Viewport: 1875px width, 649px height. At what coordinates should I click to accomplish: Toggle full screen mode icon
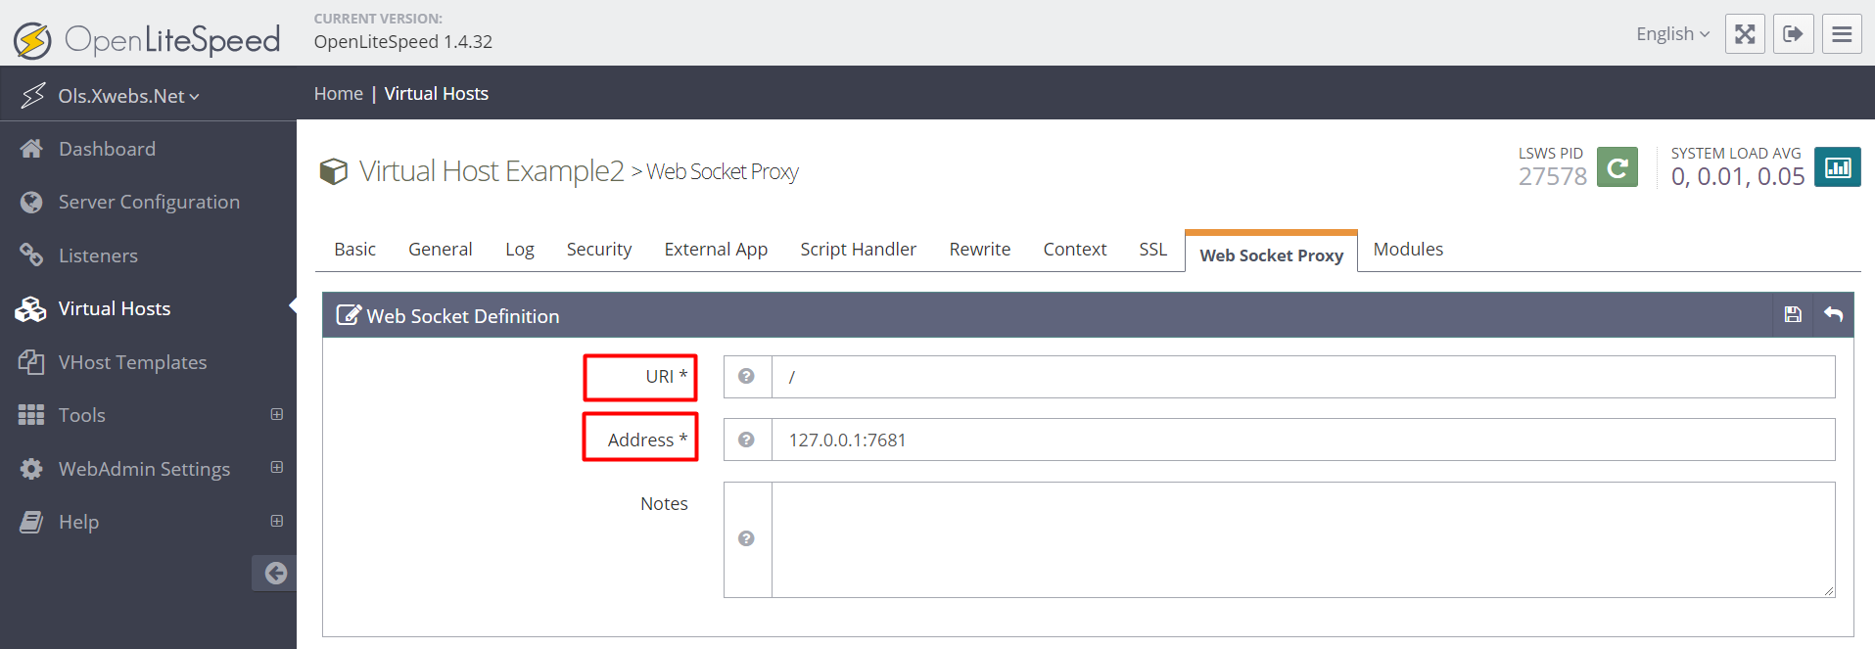[1745, 34]
